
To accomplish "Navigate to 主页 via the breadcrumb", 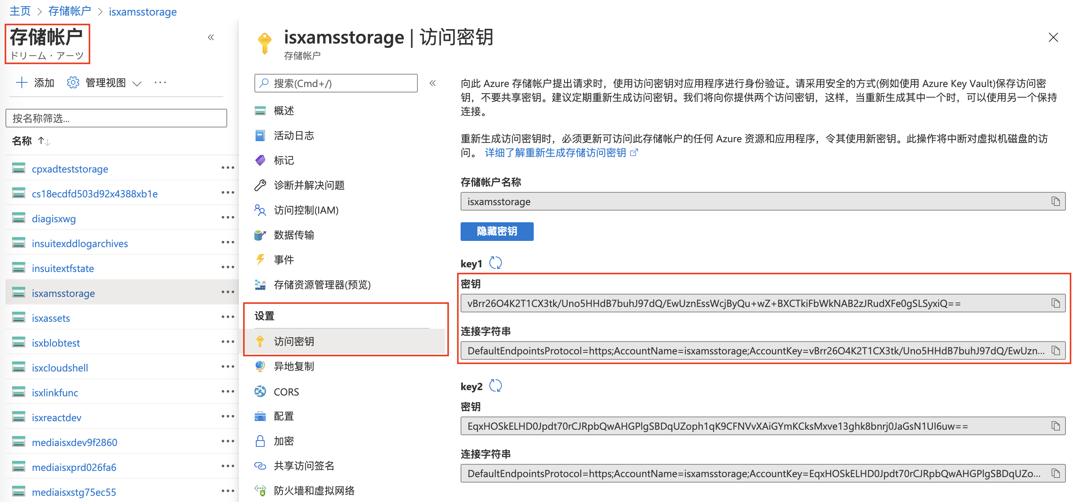I will coord(20,11).
